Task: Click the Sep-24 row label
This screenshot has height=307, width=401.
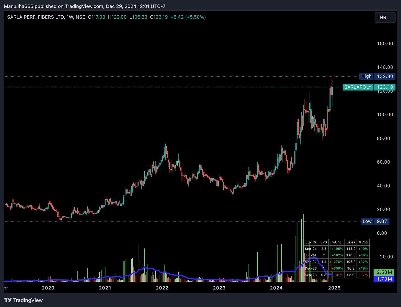Action: tap(311, 249)
